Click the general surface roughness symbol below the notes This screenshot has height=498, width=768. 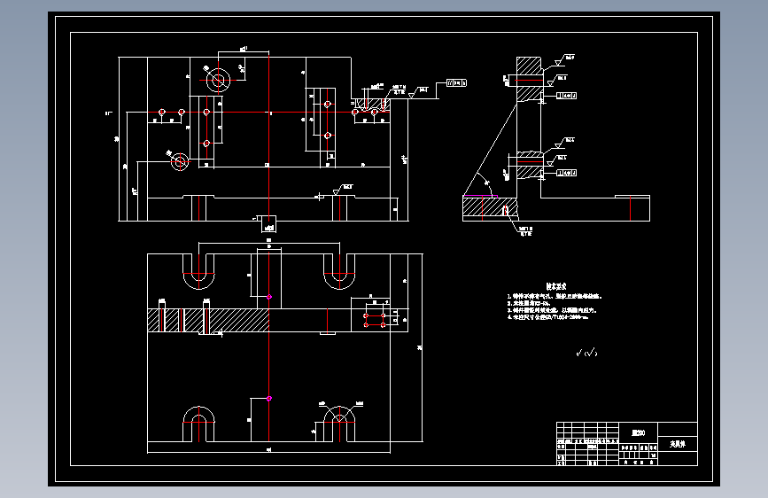586,353
